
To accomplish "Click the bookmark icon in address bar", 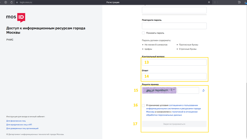I will [x=209, y=2].
